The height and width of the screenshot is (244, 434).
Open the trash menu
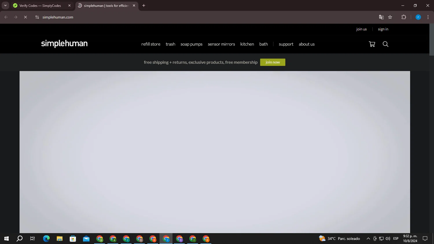pyautogui.click(x=170, y=44)
